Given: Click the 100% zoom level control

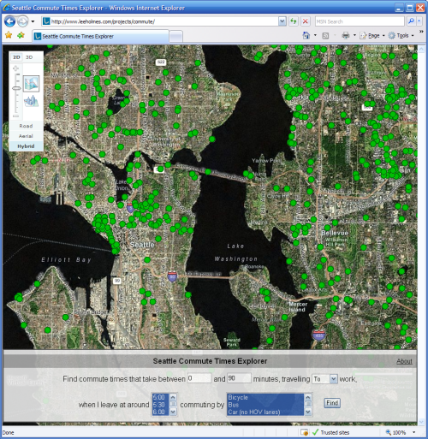Looking at the screenshot, I should (396, 432).
